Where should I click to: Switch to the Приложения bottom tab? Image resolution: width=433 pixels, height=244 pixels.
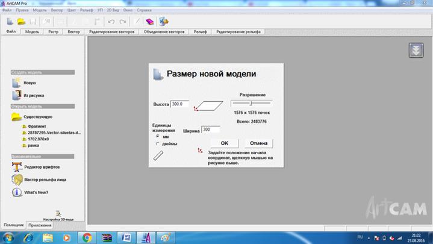pyautogui.click(x=40, y=225)
